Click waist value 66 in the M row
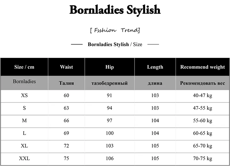The width and height of the screenshot is (230, 166). tap(66, 121)
